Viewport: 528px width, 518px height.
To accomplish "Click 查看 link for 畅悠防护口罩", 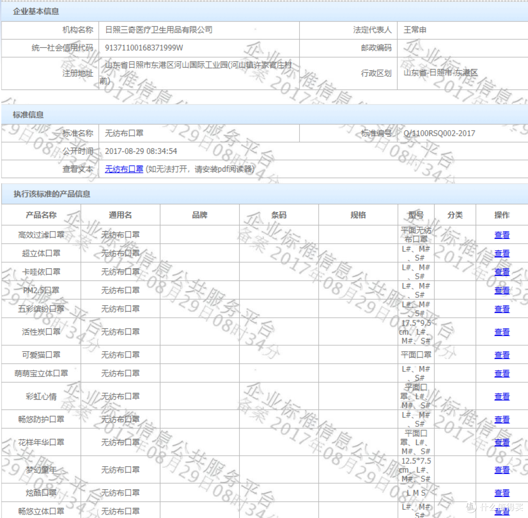I will pyautogui.click(x=502, y=419).
